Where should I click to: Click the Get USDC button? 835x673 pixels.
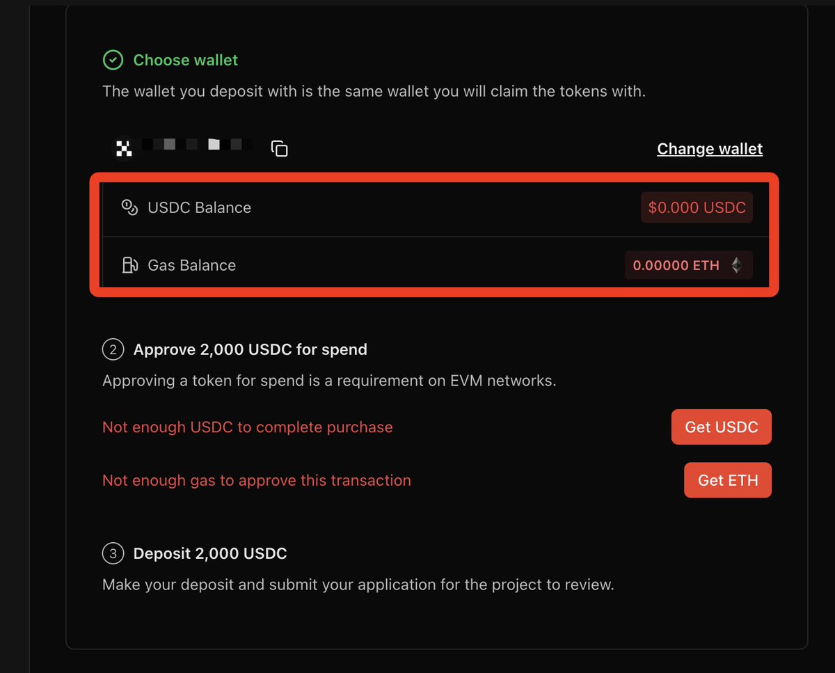click(721, 427)
